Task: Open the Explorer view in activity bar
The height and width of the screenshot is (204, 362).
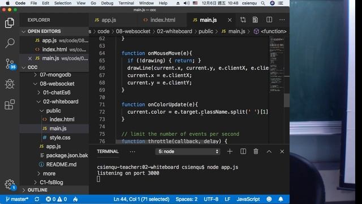Action: (x=10, y=23)
